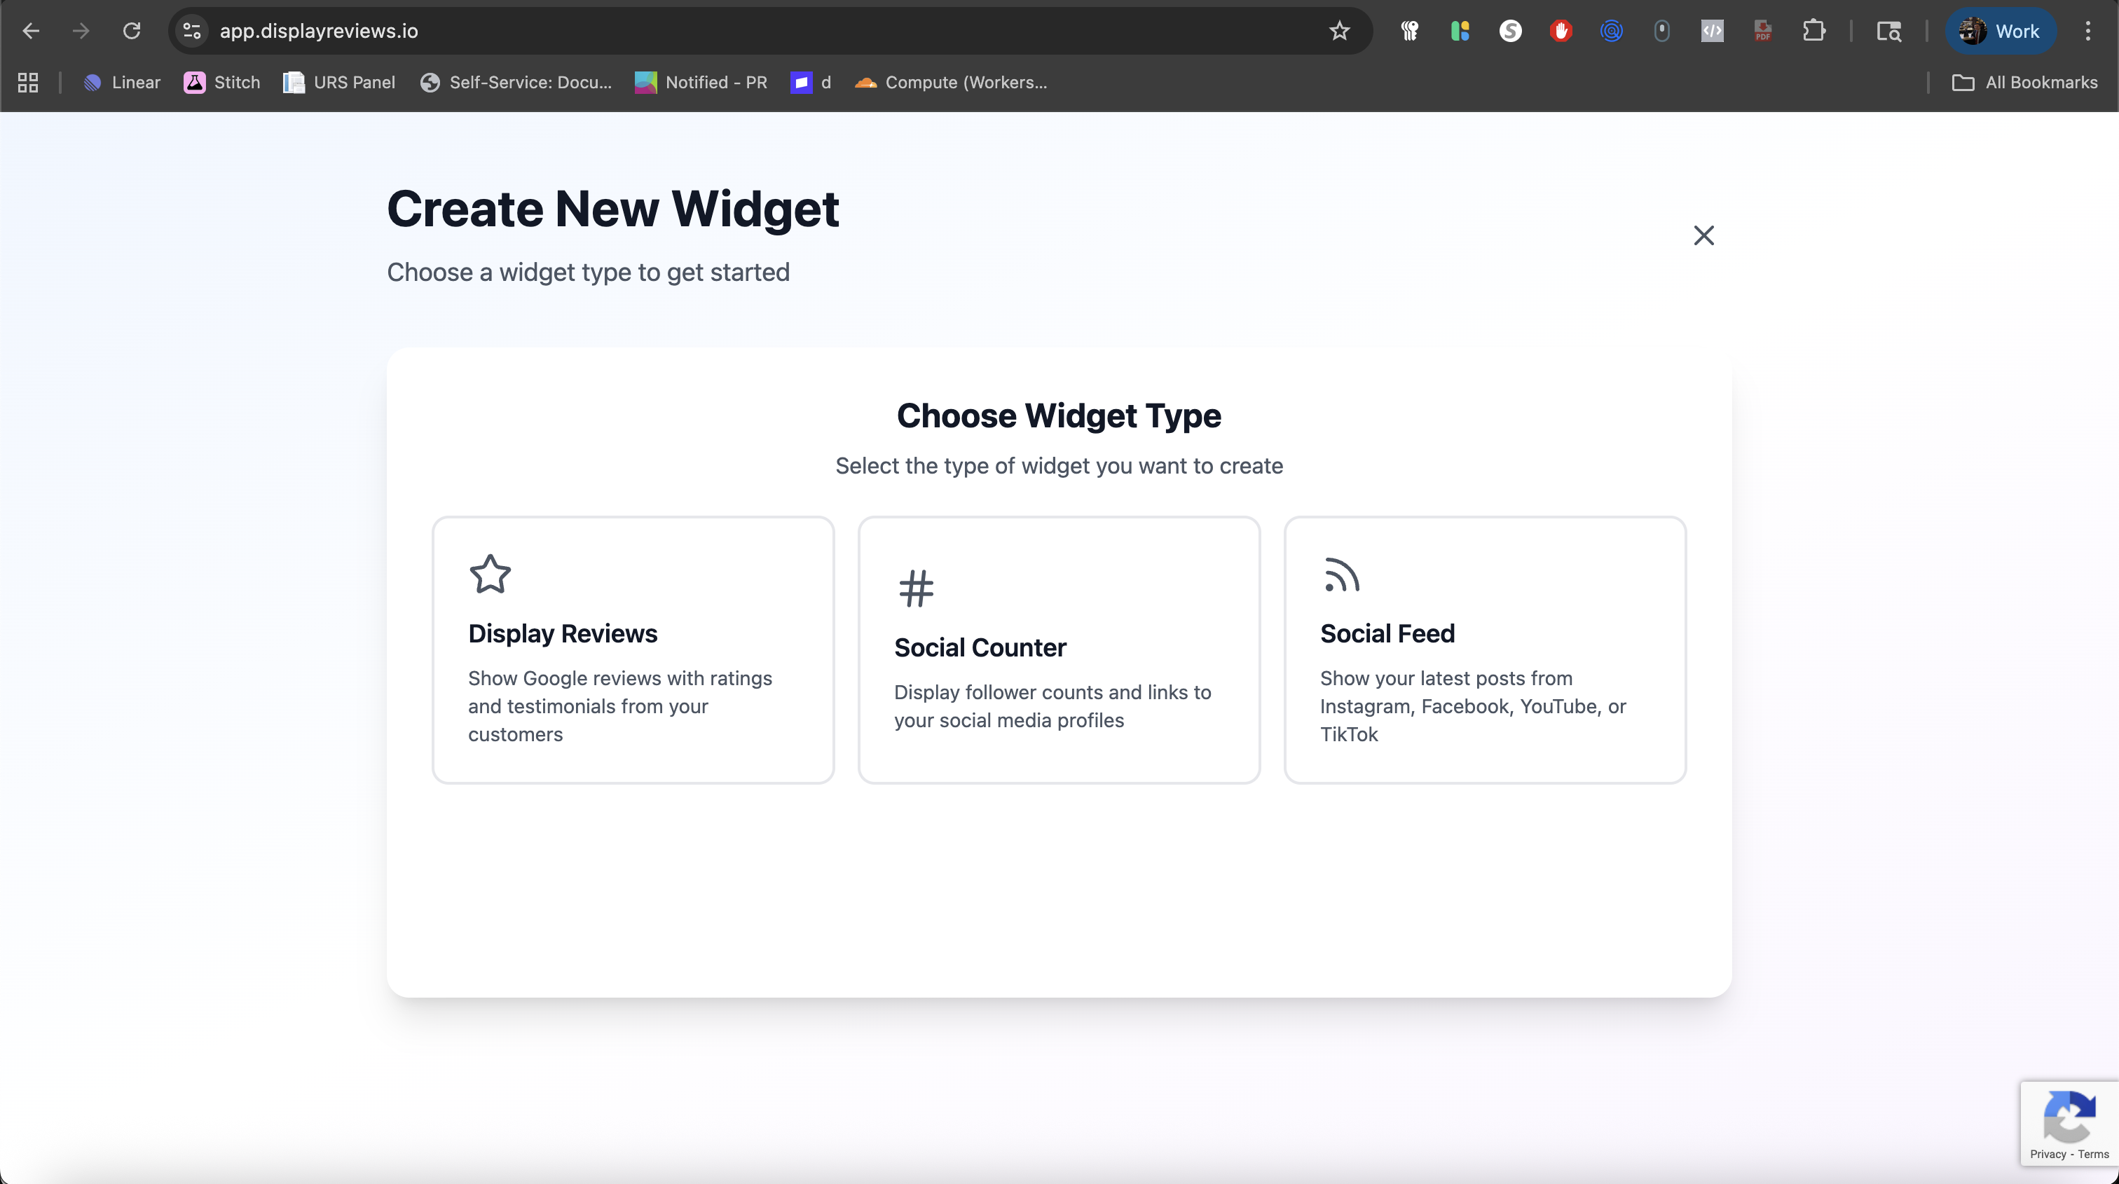Click the PDF viewer extension icon
2119x1184 pixels.
click(x=1763, y=30)
